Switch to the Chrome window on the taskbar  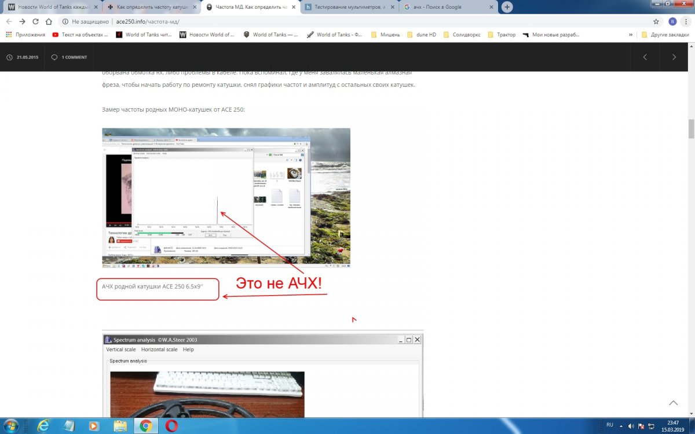click(146, 426)
